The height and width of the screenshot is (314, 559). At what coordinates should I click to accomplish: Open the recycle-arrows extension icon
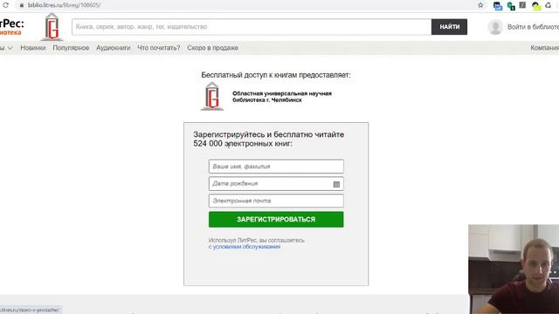tap(549, 5)
